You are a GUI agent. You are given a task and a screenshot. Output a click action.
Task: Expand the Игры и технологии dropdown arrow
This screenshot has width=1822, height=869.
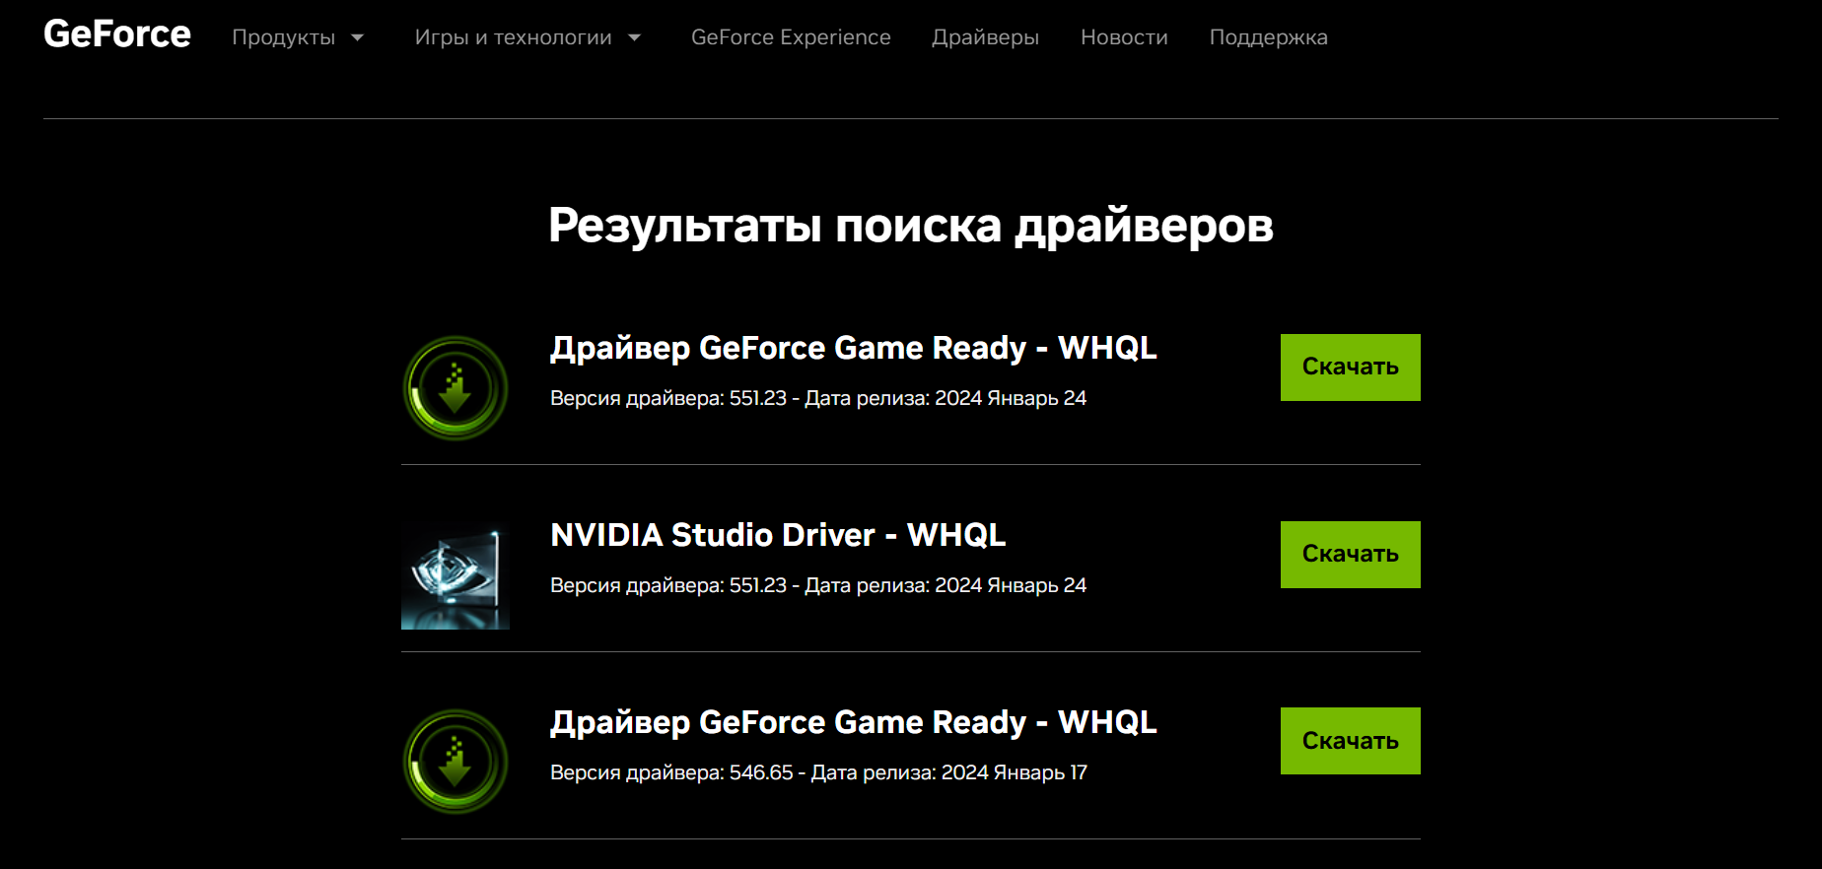tap(635, 37)
